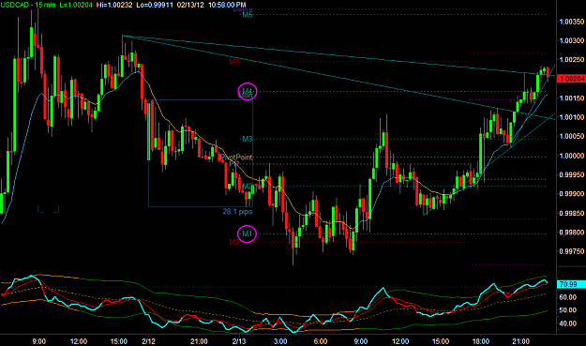Viewport: 586px width, 346px height.
Task: Select the 0.99750 price axis label
Action: pos(572,251)
